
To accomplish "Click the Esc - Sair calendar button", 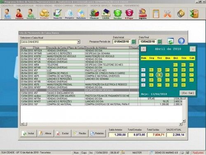I will (x=188, y=93).
